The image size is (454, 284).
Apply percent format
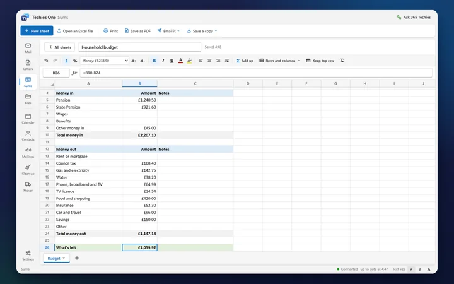point(75,61)
